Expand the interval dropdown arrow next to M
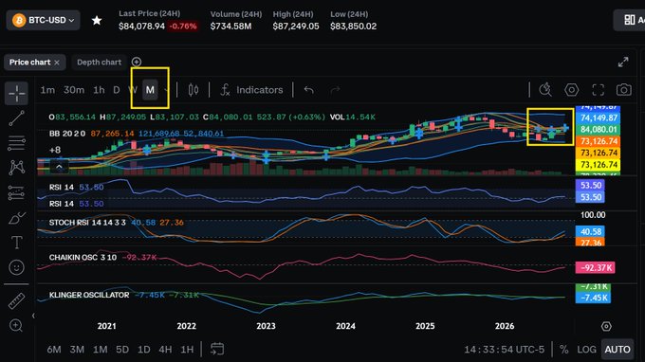 pos(166,90)
